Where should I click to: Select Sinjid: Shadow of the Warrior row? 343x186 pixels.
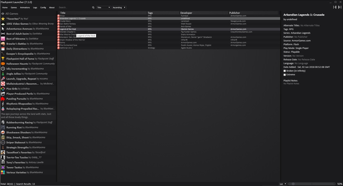169,40
